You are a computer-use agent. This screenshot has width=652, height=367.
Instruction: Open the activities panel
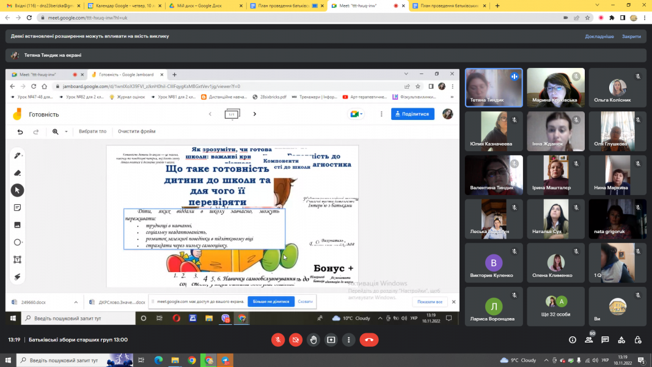622,340
